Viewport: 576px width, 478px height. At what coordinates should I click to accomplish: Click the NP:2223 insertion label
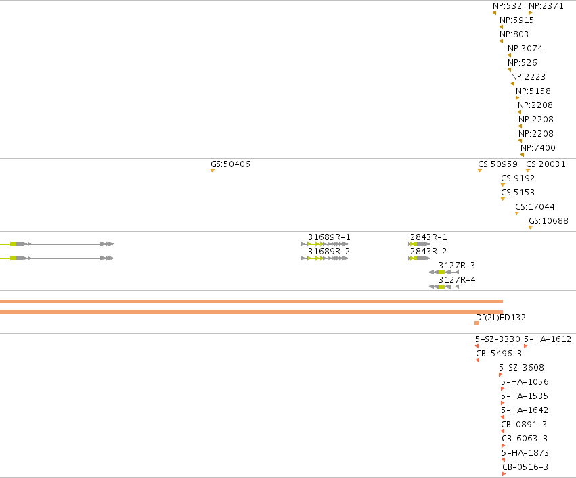(x=528, y=77)
